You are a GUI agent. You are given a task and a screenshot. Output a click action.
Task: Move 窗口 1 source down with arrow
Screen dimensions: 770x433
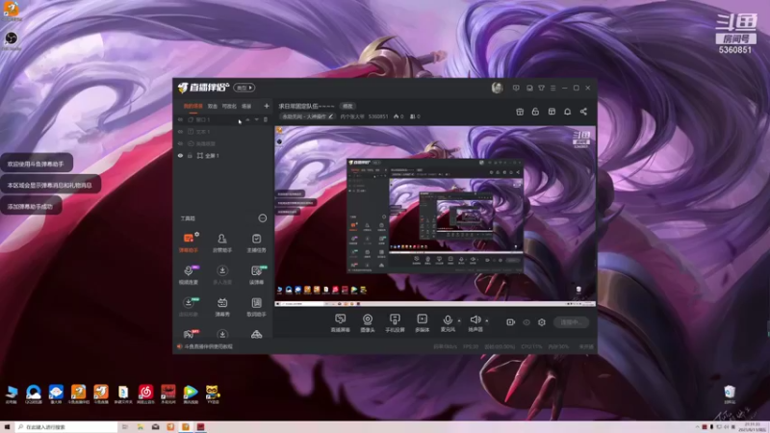coord(256,119)
